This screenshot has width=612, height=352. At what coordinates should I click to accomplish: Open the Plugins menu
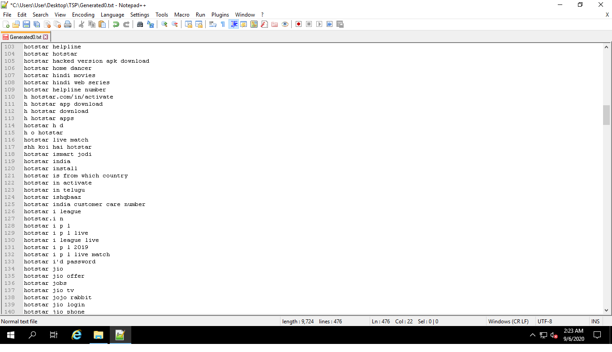[220, 14]
